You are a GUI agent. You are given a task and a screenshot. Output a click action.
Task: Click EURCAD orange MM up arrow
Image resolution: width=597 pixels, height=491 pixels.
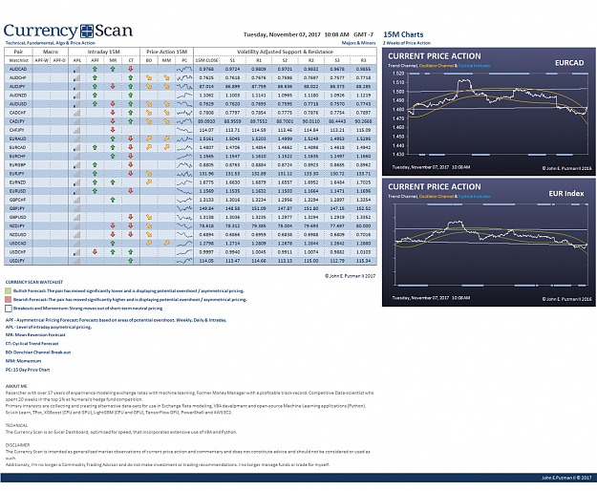point(167,147)
